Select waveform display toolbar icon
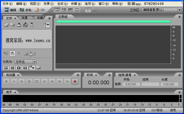 (x=57, y=10)
